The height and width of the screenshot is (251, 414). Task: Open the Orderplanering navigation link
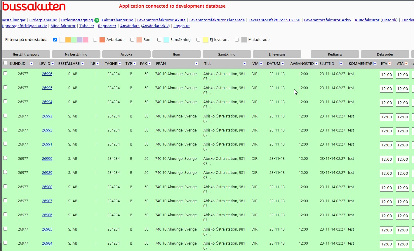click(x=43, y=20)
